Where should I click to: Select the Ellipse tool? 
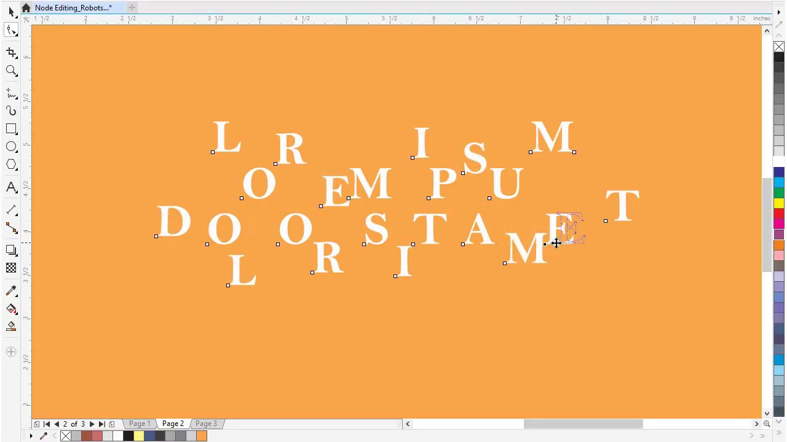point(11,147)
